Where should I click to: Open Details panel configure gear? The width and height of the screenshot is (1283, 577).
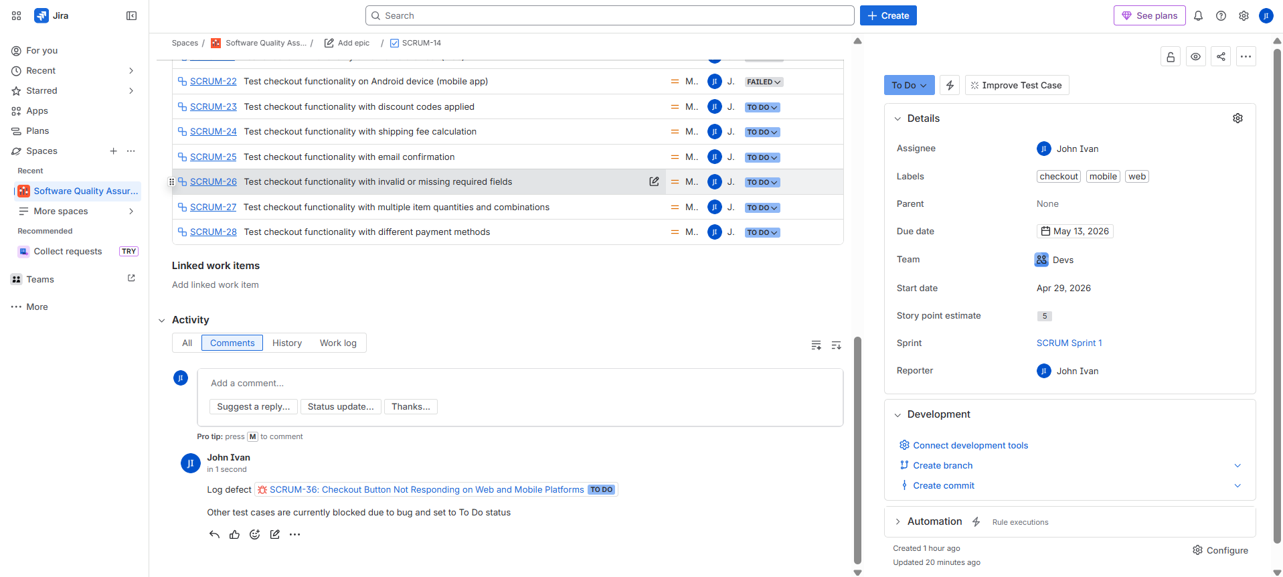pyautogui.click(x=1237, y=118)
